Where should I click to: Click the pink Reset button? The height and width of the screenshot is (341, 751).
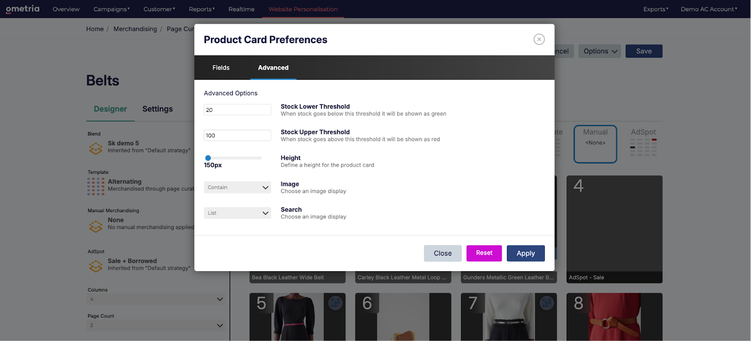(484, 253)
